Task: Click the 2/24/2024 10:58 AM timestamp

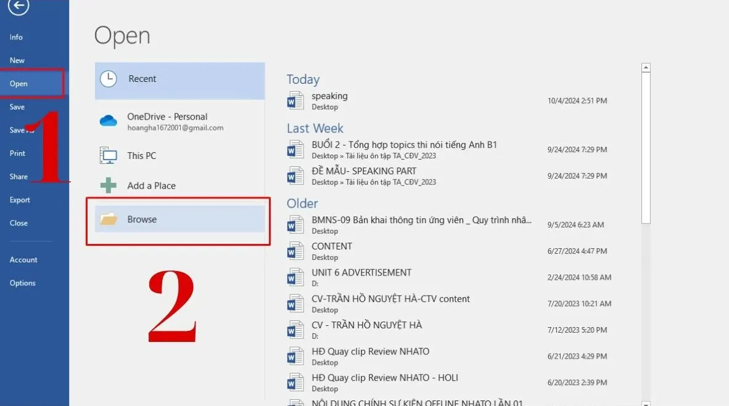Action: [x=579, y=277]
